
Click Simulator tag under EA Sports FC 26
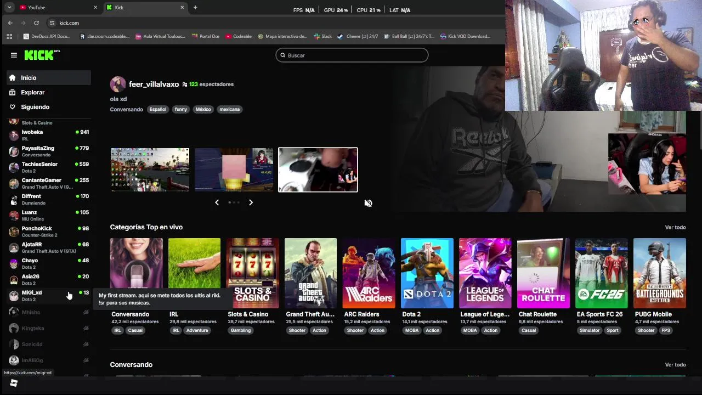[590, 330]
